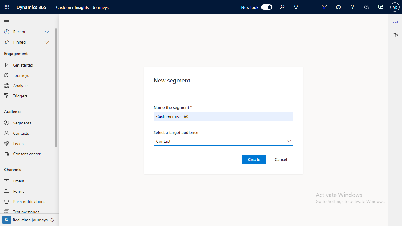Screen dimensions: 402x226
Task: Click the Search icon
Action: 282,7
